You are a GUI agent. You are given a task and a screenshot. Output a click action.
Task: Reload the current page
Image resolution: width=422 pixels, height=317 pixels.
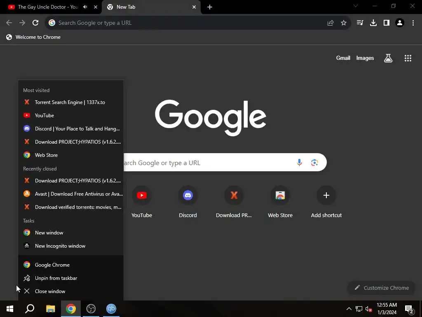coord(35,23)
